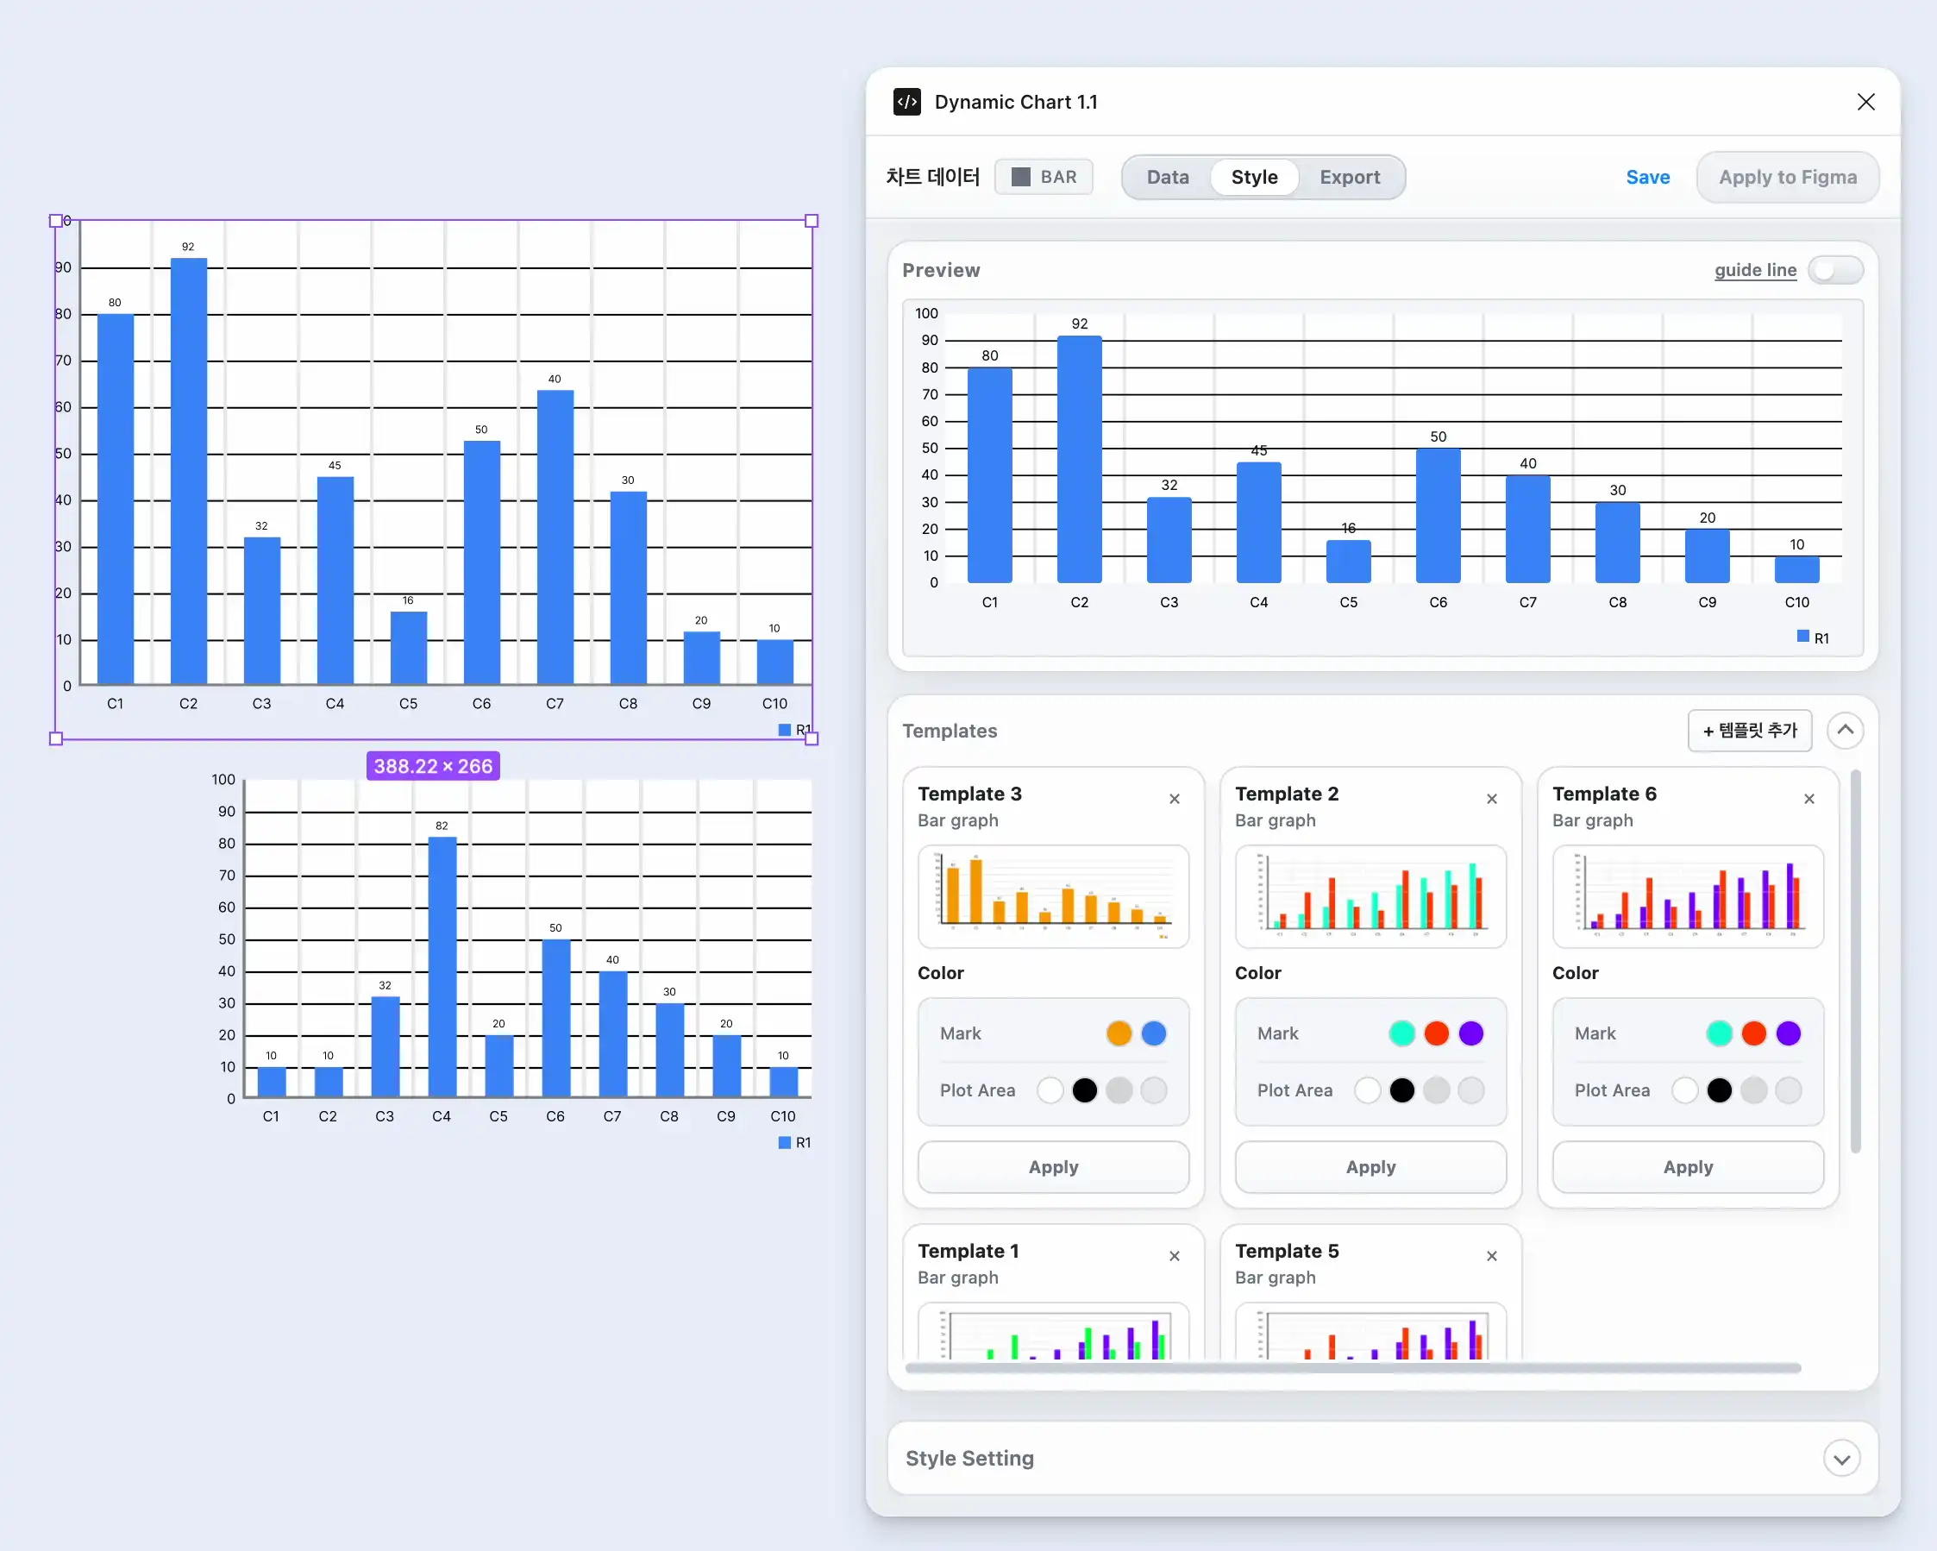Pick the blue Mark color in Template 3
The height and width of the screenshot is (1551, 1937).
1154,1033
